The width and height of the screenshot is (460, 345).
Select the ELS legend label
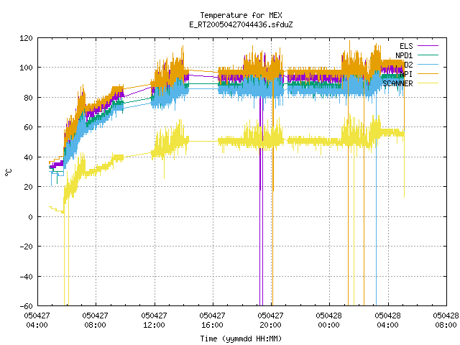406,46
